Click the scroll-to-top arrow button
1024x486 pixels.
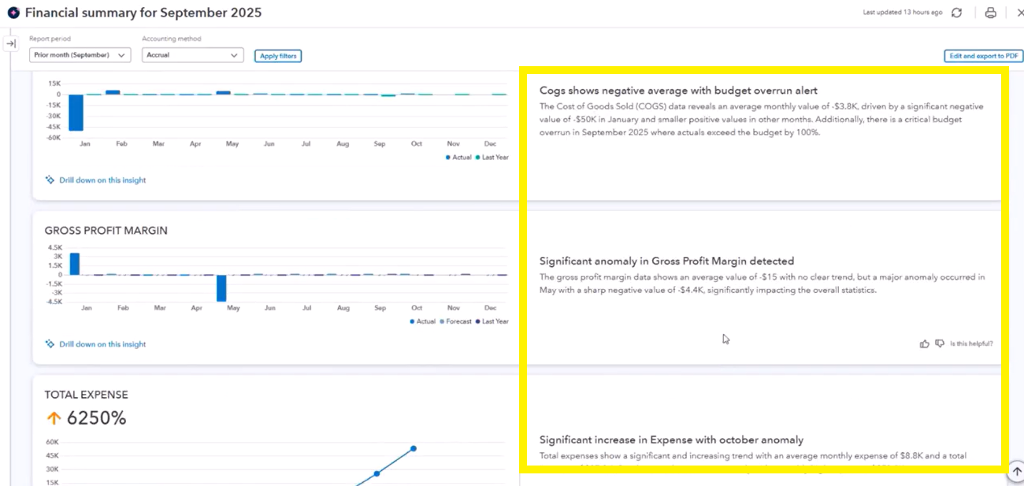(1016, 471)
